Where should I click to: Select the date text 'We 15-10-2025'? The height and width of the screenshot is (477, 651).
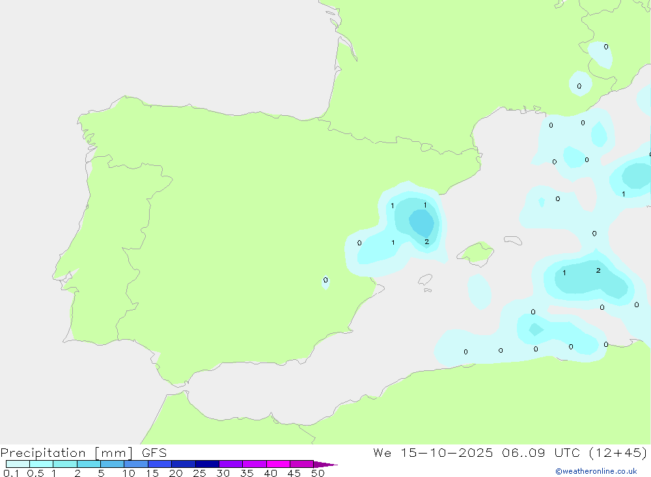click(433, 452)
